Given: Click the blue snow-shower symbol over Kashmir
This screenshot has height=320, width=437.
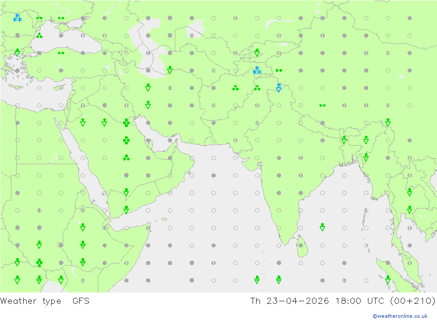Looking at the screenshot, I should pyautogui.click(x=279, y=87).
